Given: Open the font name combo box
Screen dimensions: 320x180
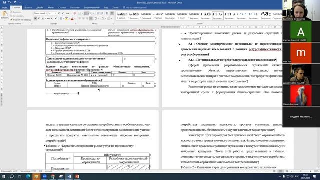Looking at the screenshot, I should (x=40, y=13).
